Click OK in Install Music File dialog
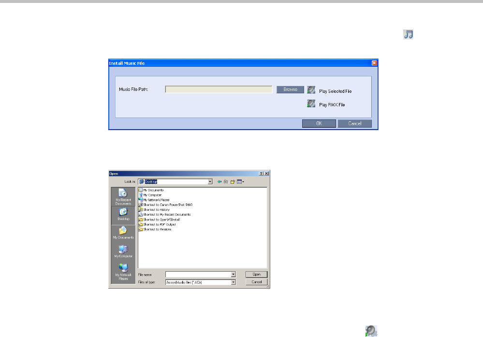Image resolution: width=483 pixels, height=337 pixels. tap(319, 123)
